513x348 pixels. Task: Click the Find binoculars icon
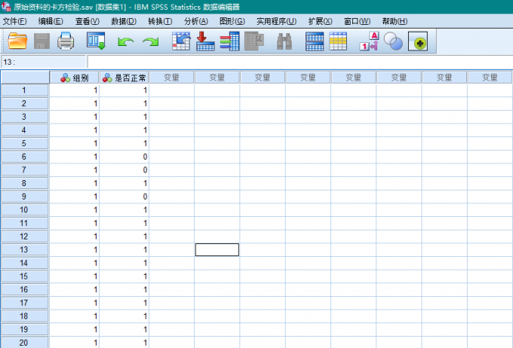(284, 41)
